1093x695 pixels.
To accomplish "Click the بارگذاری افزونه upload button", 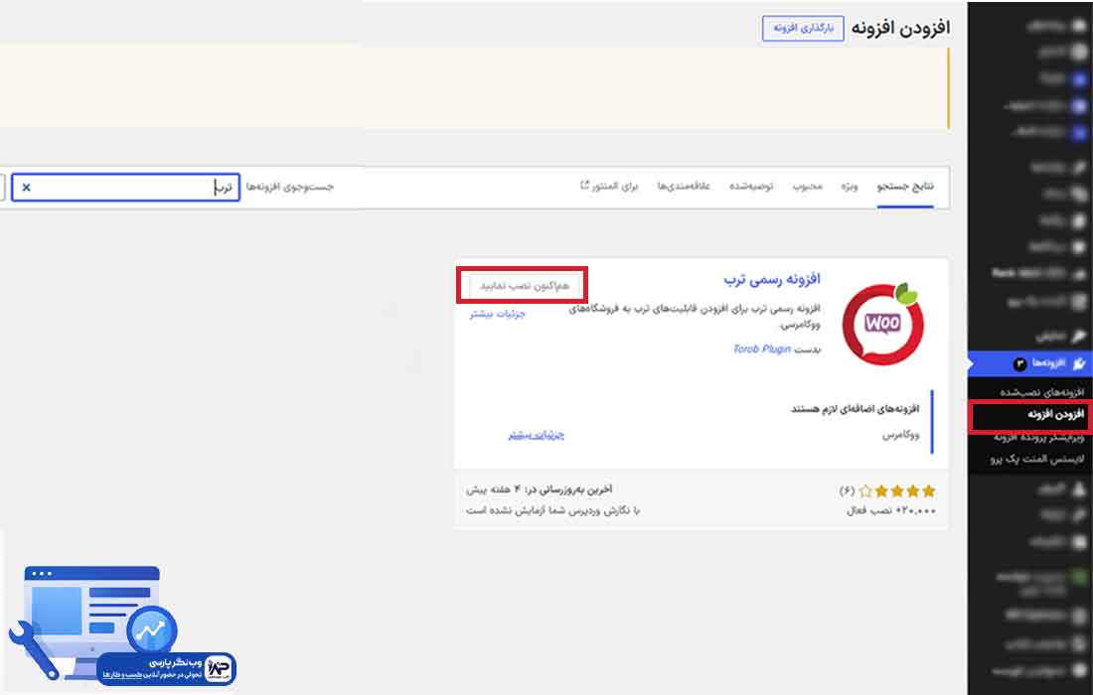I will 803,29.
